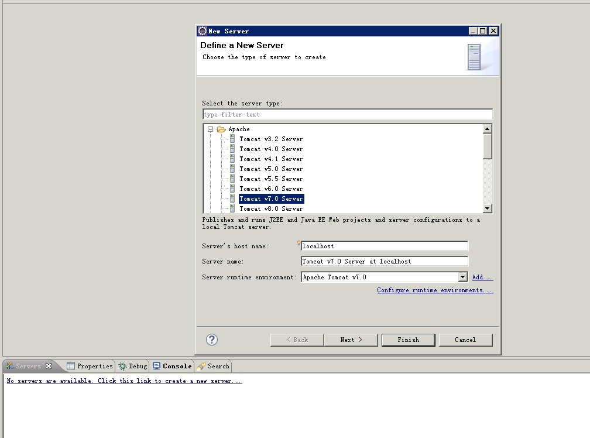Click the Server name field
The width and height of the screenshot is (590, 438).
[385, 261]
